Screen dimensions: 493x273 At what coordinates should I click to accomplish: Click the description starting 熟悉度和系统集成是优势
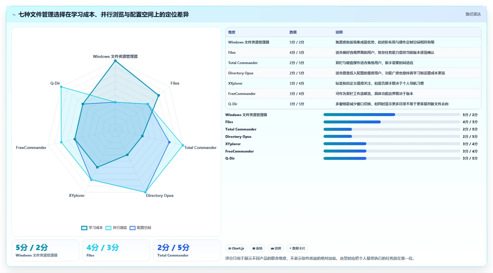point(385,42)
